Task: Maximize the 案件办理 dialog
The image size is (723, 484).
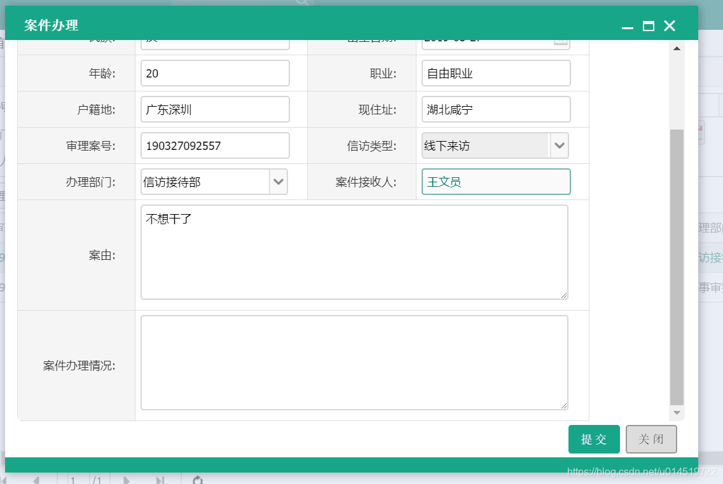Action: tap(649, 26)
